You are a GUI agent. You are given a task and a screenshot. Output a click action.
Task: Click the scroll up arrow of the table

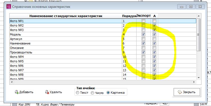(199, 16)
